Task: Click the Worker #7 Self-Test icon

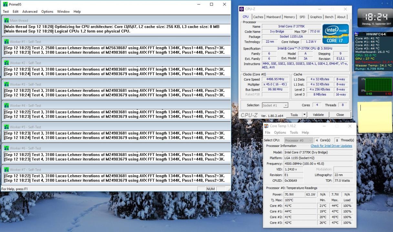Action: [x=6, y=169]
